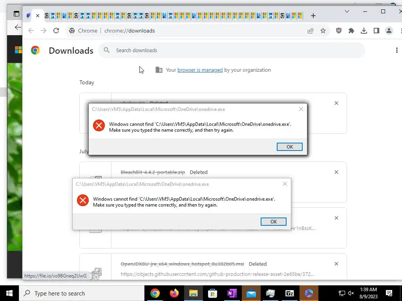Click OK in the upper OneDrive error dialog
Screen dimensions: 402x301
tap(289, 147)
